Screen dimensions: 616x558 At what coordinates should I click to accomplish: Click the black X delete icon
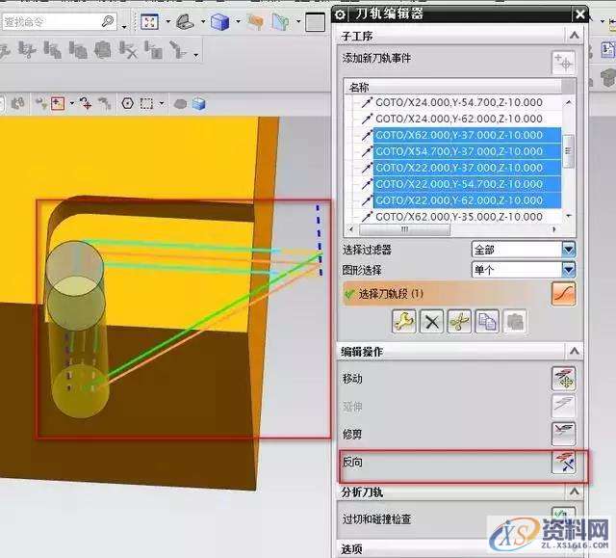click(432, 322)
